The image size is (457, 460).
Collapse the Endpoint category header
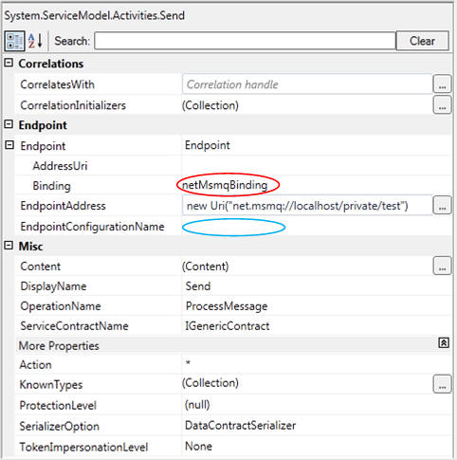[9, 124]
